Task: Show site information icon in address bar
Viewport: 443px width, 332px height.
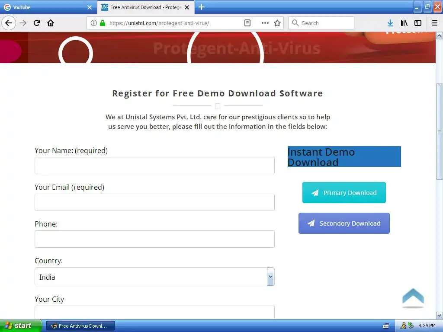Action: [x=94, y=23]
